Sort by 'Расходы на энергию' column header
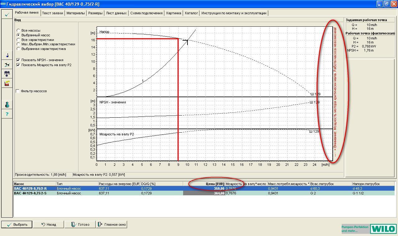Viewport: 398px width, 236px height. pyautogui.click(x=119, y=184)
